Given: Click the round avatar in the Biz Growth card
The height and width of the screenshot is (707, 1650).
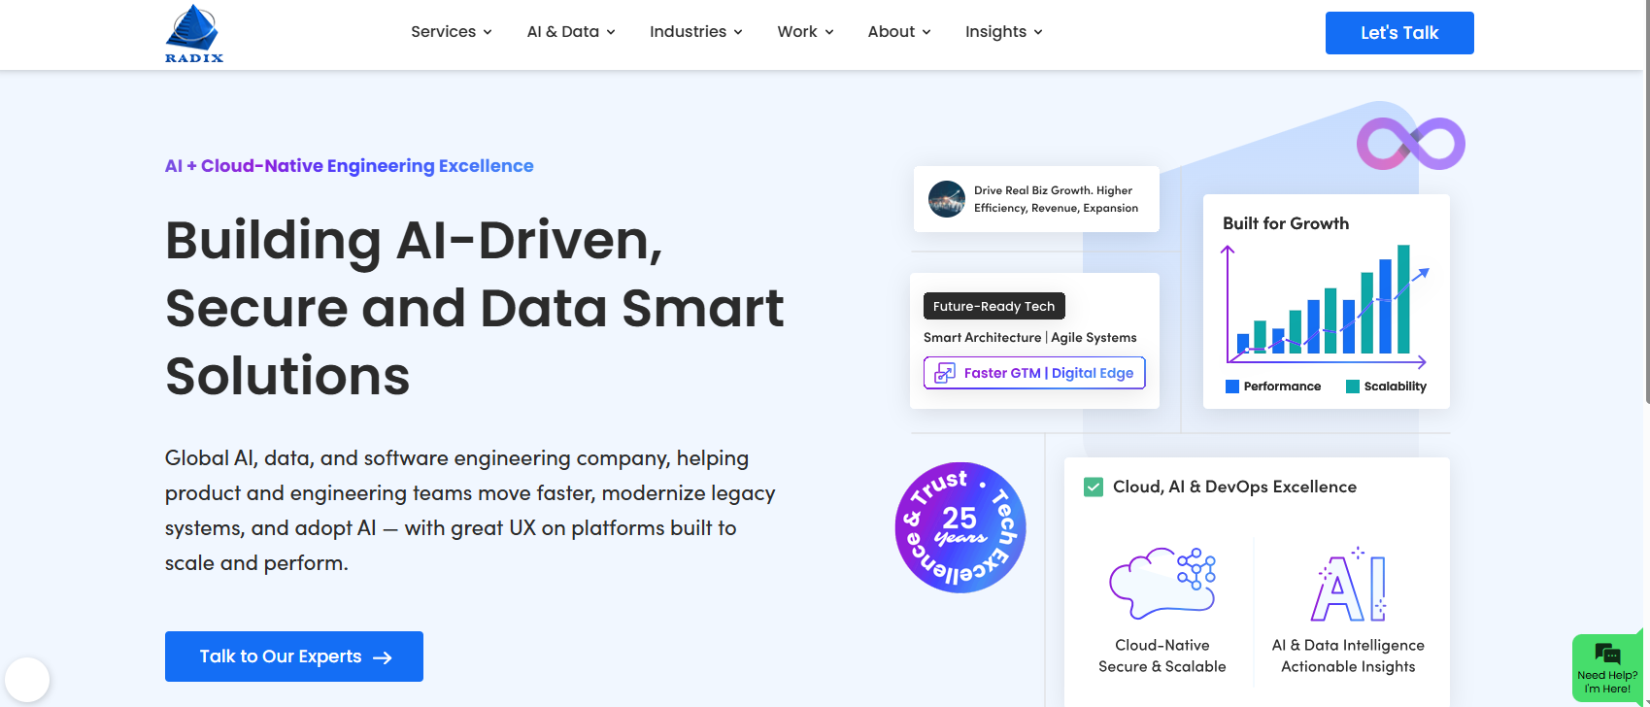Looking at the screenshot, I should coord(946,199).
